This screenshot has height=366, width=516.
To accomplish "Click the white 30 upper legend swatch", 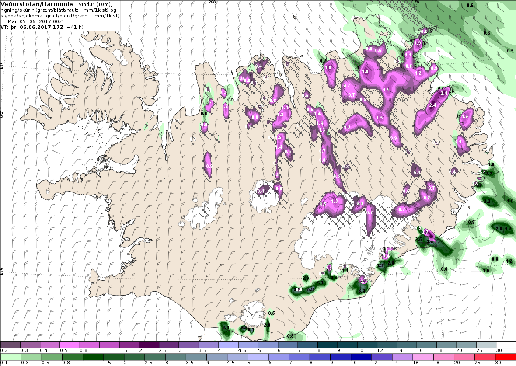I will point(506,345).
